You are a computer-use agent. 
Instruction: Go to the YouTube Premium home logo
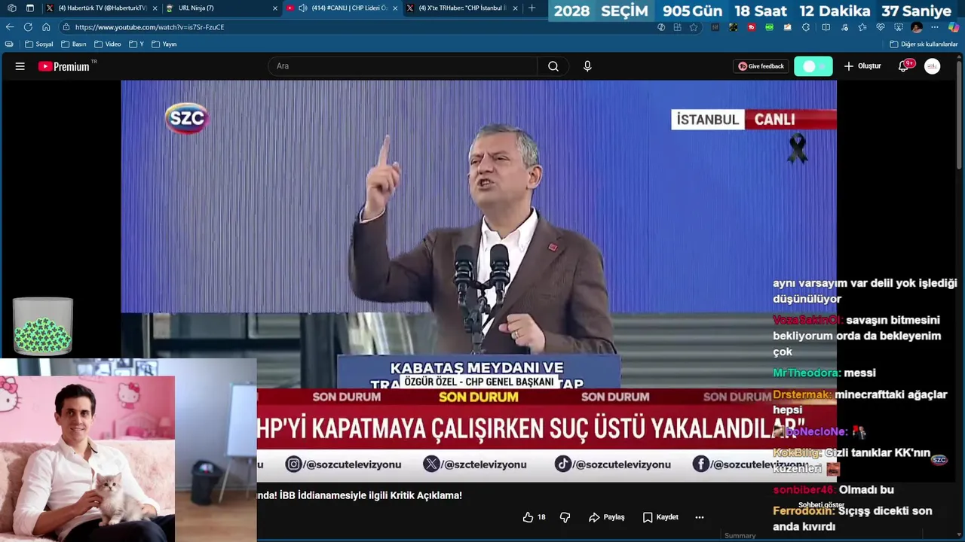coord(64,66)
